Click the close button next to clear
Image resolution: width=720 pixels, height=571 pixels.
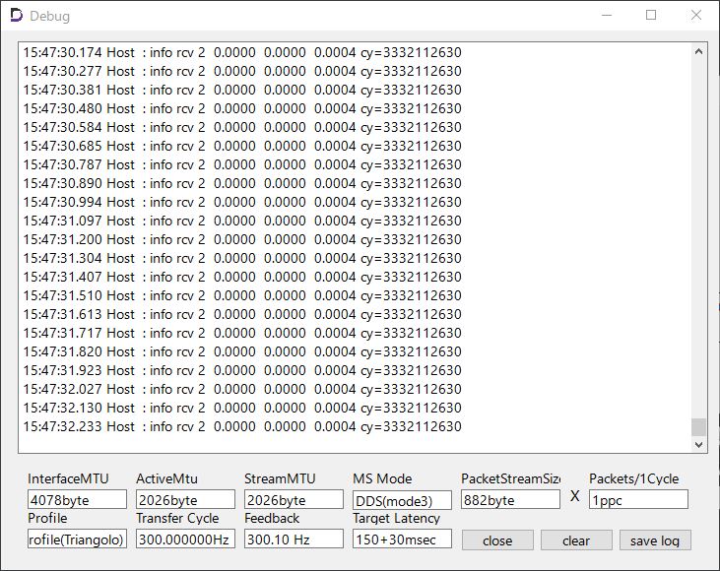click(x=497, y=540)
